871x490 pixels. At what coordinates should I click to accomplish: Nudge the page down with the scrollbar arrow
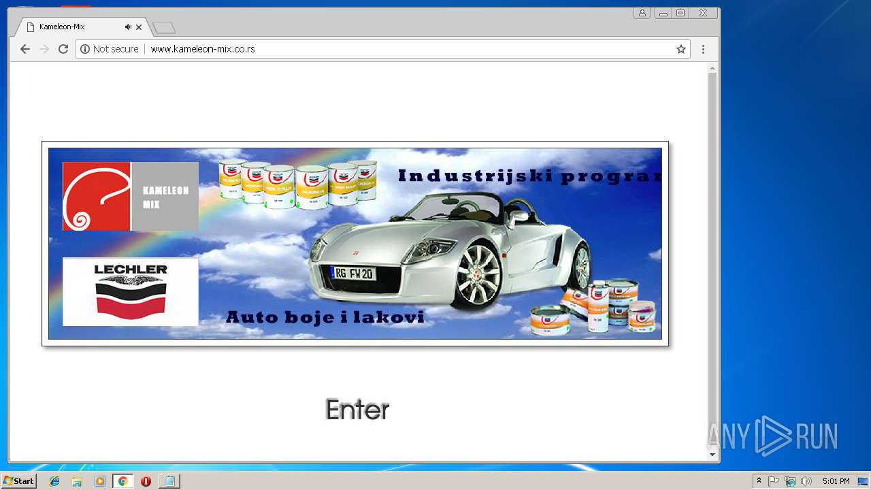pyautogui.click(x=712, y=455)
